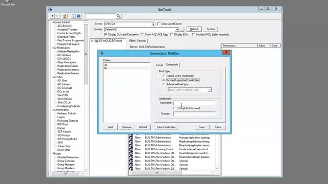
Task: Click the Close button in Connection Profiles
Action: [218, 127]
